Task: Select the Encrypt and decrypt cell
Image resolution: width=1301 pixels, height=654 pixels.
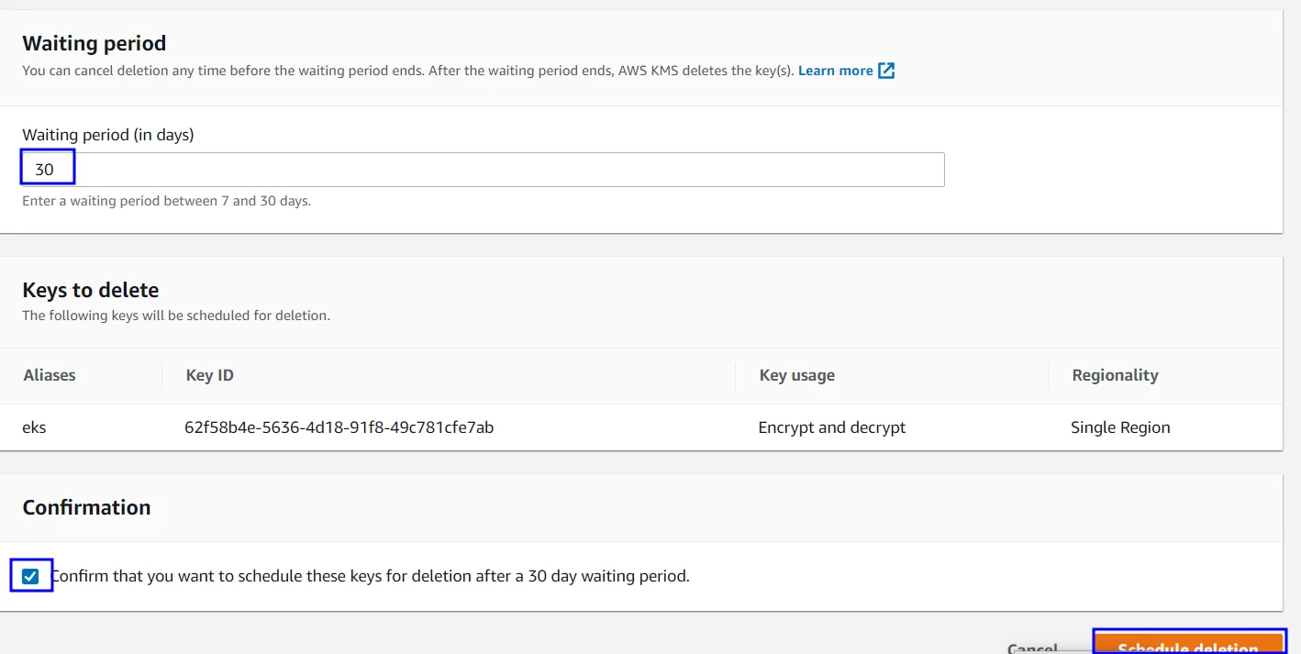Action: [831, 427]
